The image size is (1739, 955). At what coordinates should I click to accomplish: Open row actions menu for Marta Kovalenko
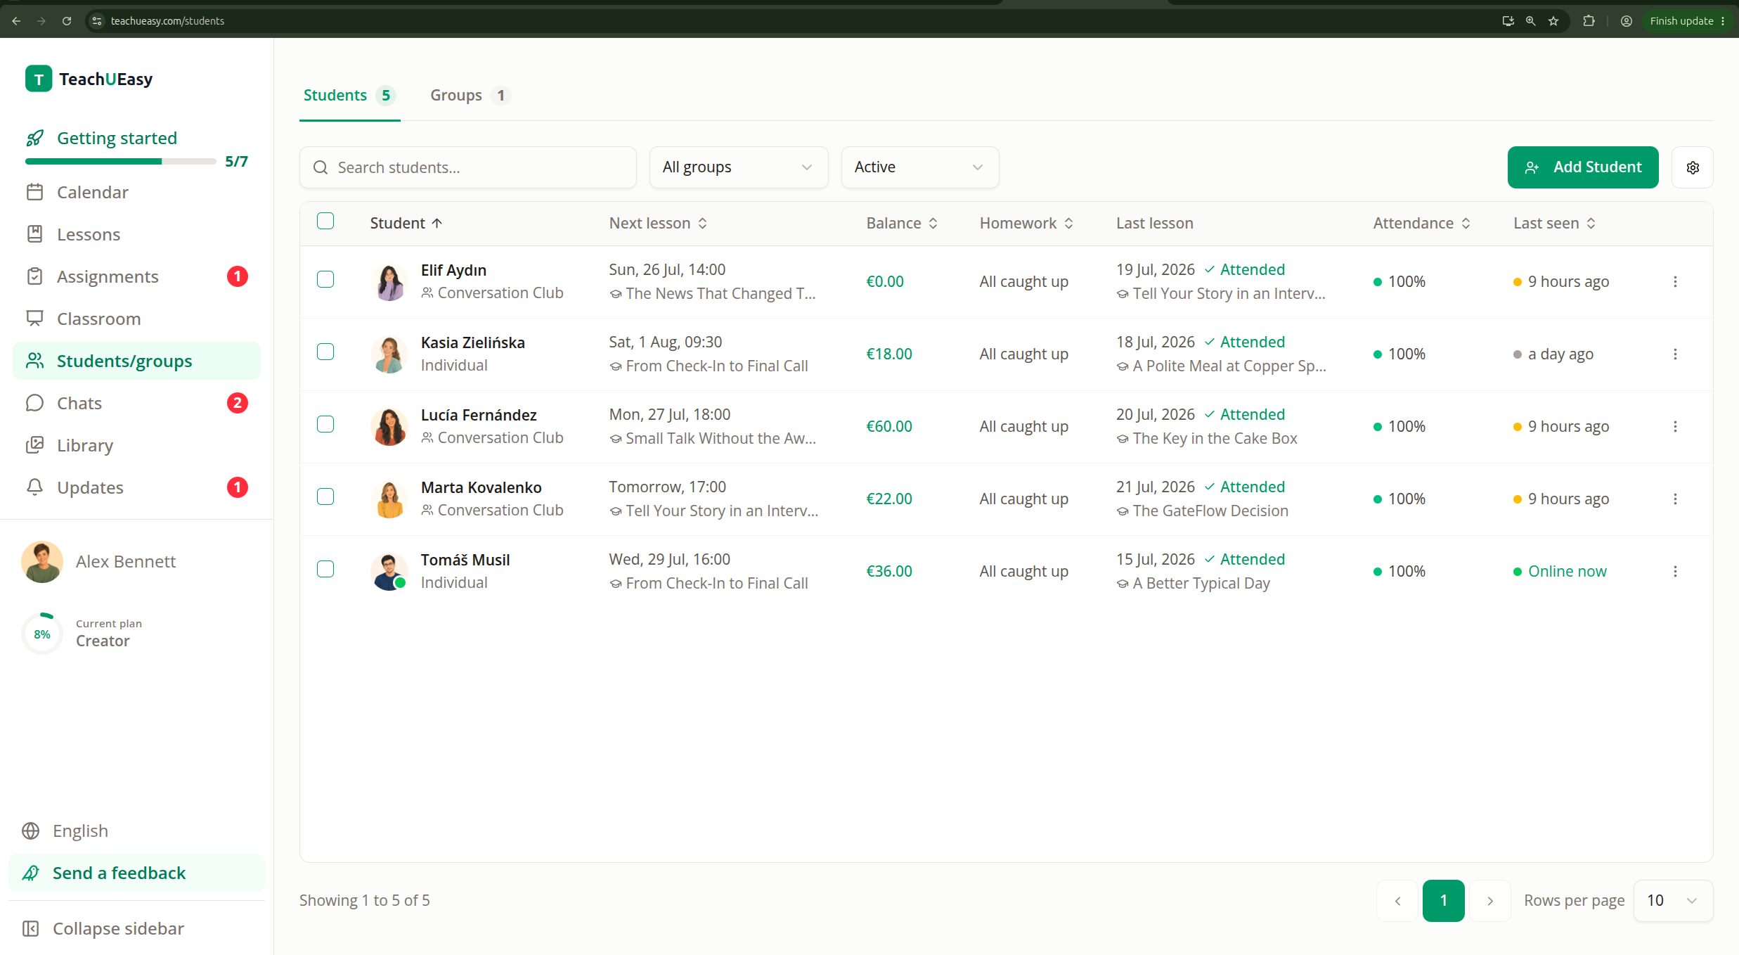[1675, 499]
